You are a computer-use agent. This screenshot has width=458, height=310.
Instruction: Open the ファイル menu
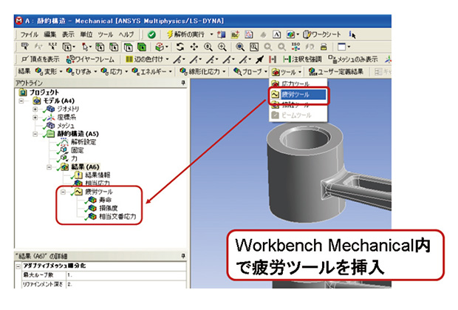click(29, 35)
